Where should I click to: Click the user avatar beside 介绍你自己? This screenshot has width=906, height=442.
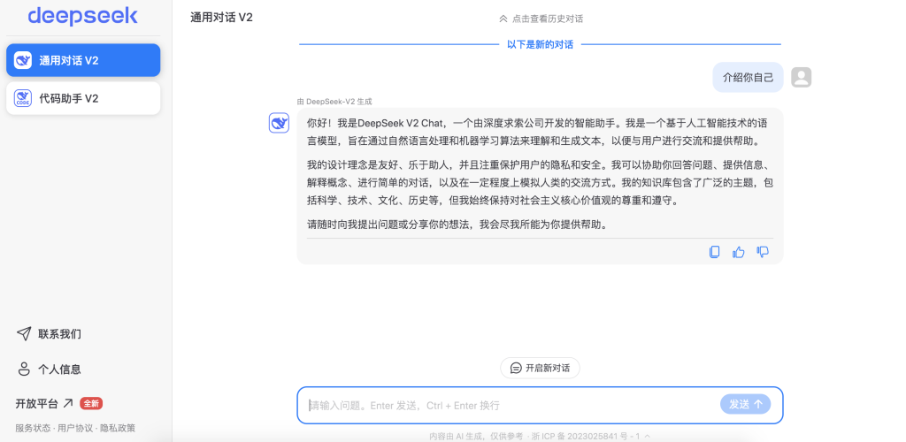(801, 77)
